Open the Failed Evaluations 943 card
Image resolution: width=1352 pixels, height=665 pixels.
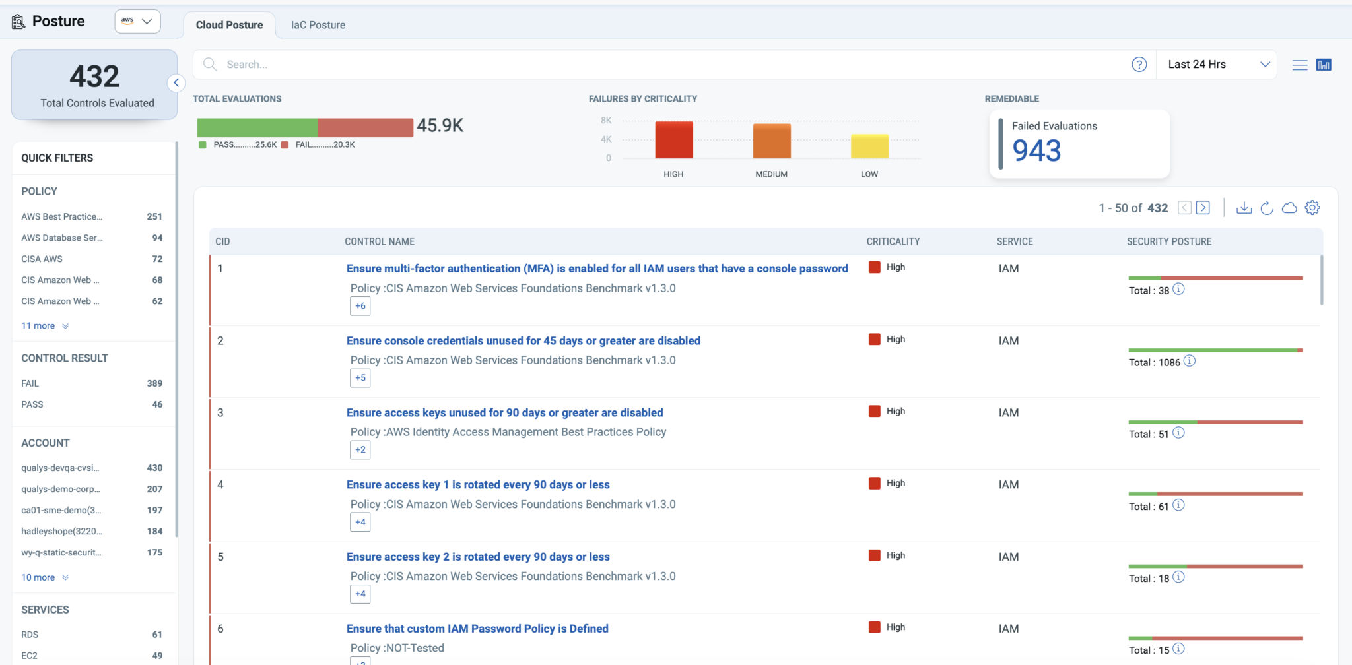1079,144
